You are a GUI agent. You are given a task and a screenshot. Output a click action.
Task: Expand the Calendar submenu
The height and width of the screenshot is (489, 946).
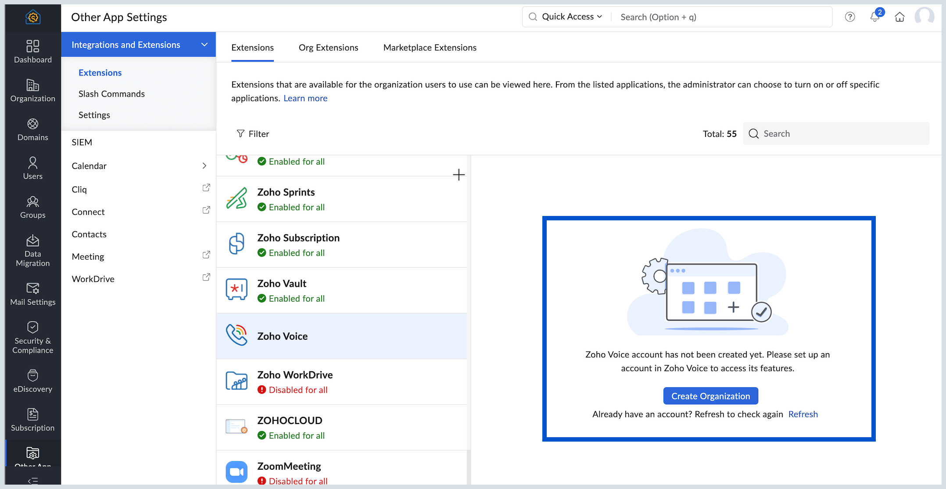point(204,165)
